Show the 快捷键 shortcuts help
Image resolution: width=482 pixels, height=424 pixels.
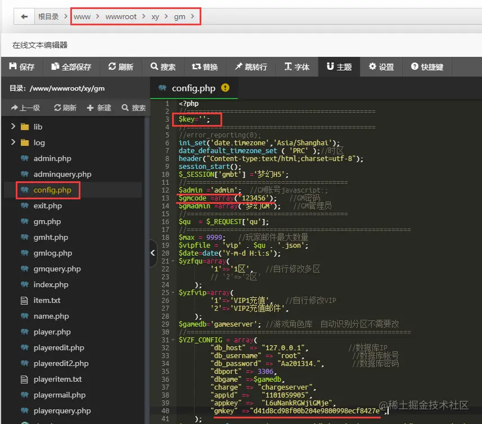point(427,67)
